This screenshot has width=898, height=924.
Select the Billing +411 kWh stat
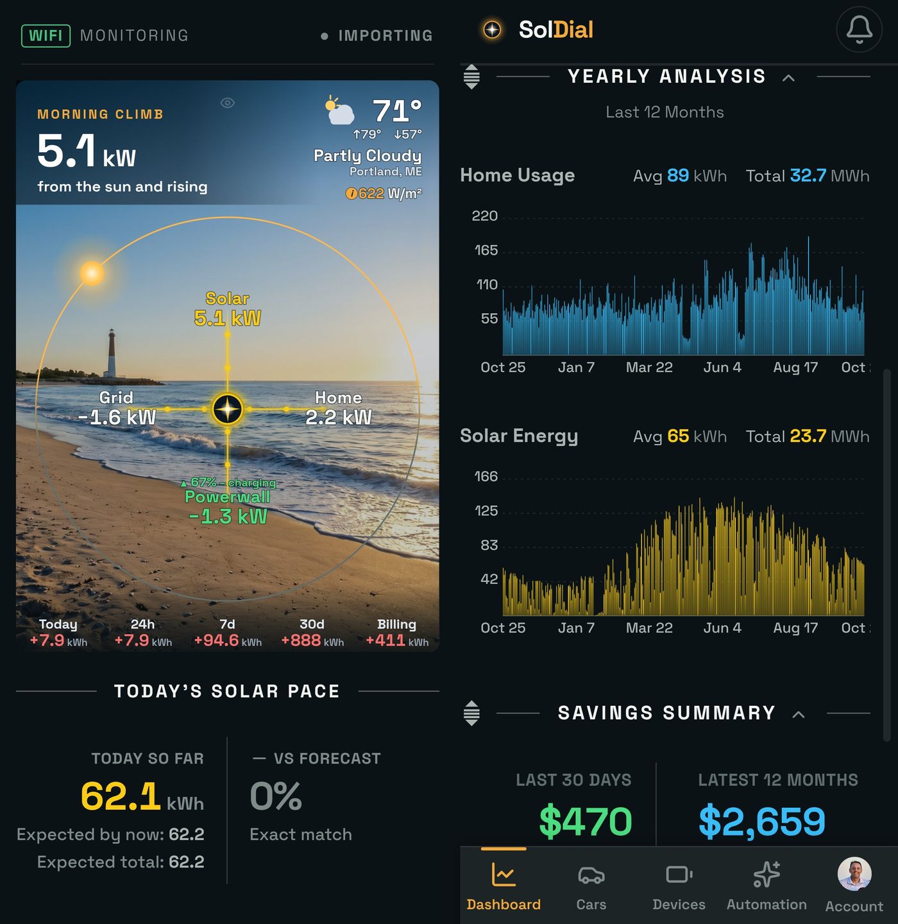tap(397, 633)
